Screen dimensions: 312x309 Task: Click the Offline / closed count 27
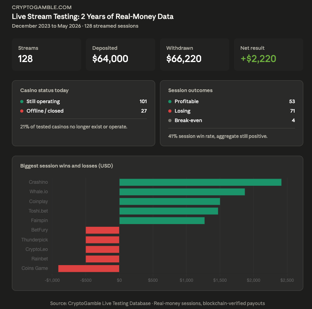click(x=144, y=111)
